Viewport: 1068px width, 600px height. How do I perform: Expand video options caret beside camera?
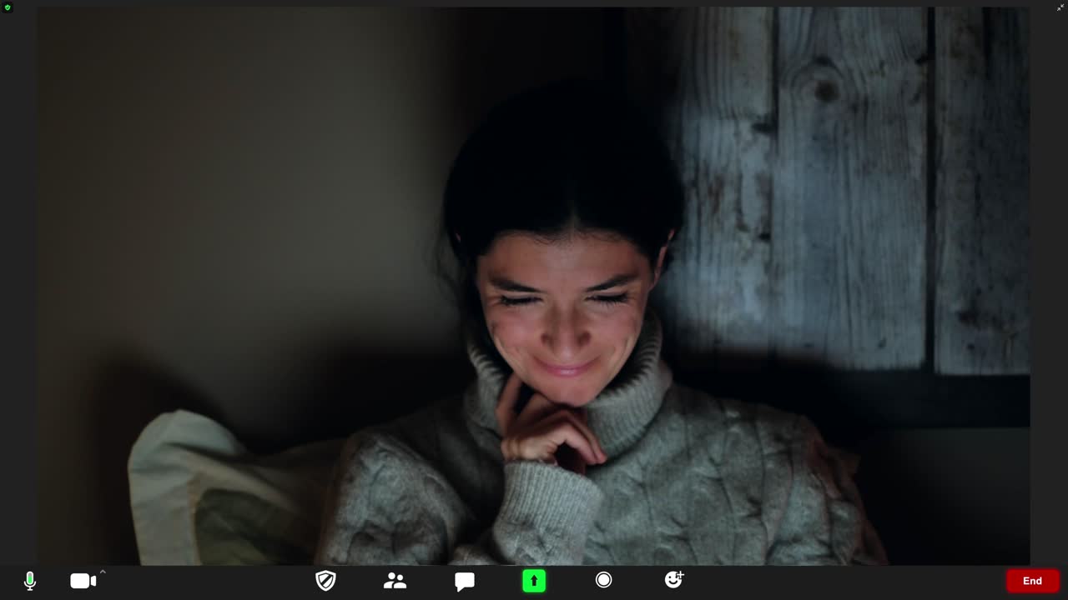[103, 572]
